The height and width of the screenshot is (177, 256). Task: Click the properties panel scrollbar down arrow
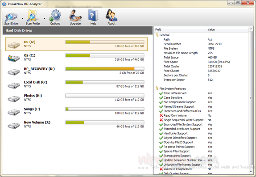(251, 172)
